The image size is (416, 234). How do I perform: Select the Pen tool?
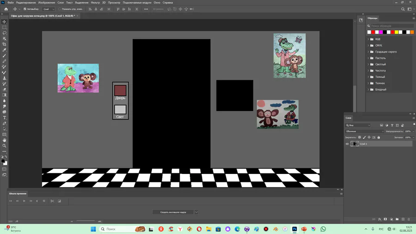click(x=4, y=123)
